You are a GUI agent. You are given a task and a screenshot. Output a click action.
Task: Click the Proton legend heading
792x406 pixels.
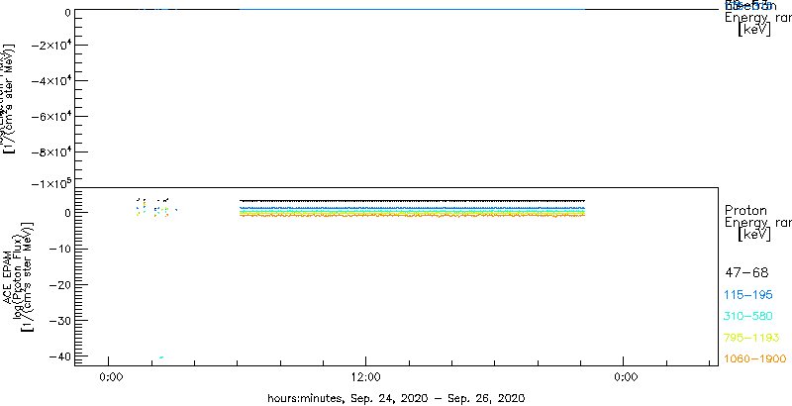745,211
